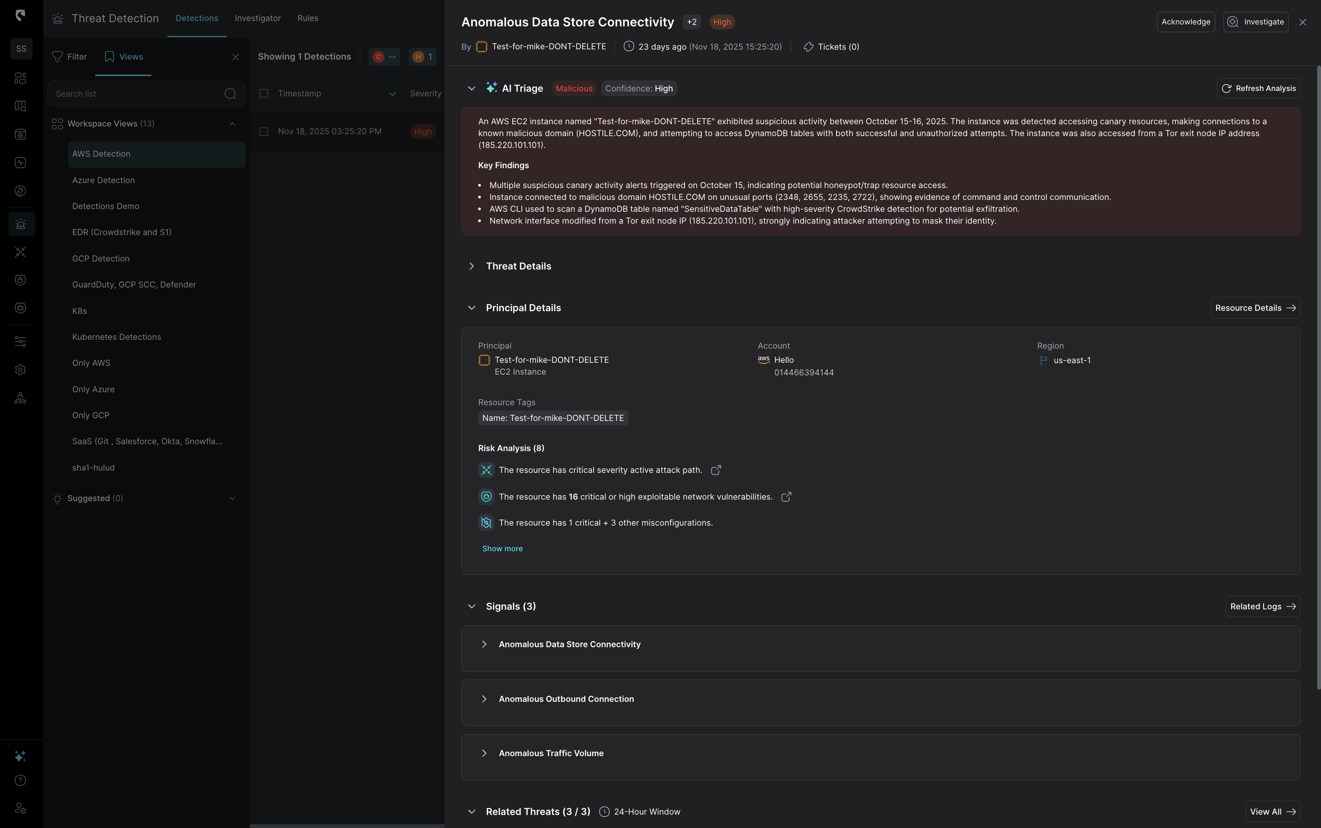Click the search magnifier in Search list

(x=230, y=94)
